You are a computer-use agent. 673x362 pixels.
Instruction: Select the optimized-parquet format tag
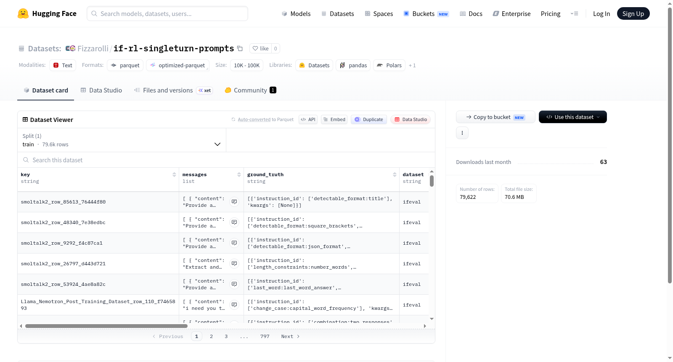coord(178,65)
